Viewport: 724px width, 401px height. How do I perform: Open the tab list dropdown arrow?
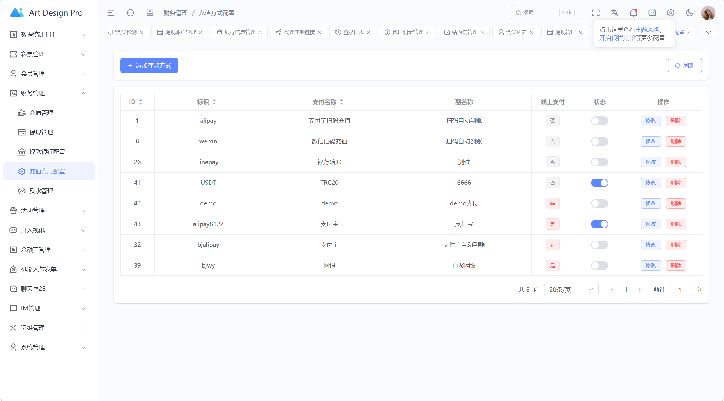click(x=709, y=32)
